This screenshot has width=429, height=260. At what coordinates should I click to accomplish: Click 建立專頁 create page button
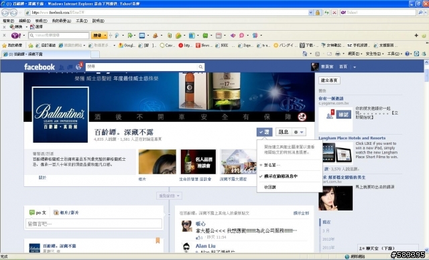(x=329, y=80)
